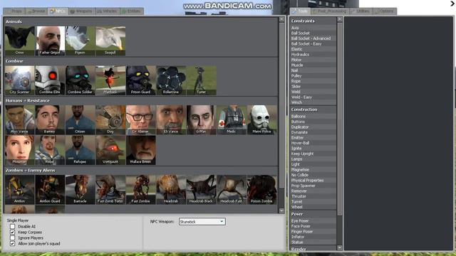Spawn the Vortigaunt NPC
456x256 pixels.
coord(110,150)
